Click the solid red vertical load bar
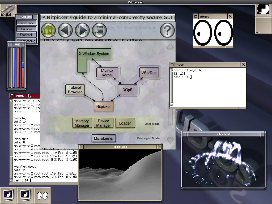The width and height of the screenshot is (272, 204). [x=19, y=68]
